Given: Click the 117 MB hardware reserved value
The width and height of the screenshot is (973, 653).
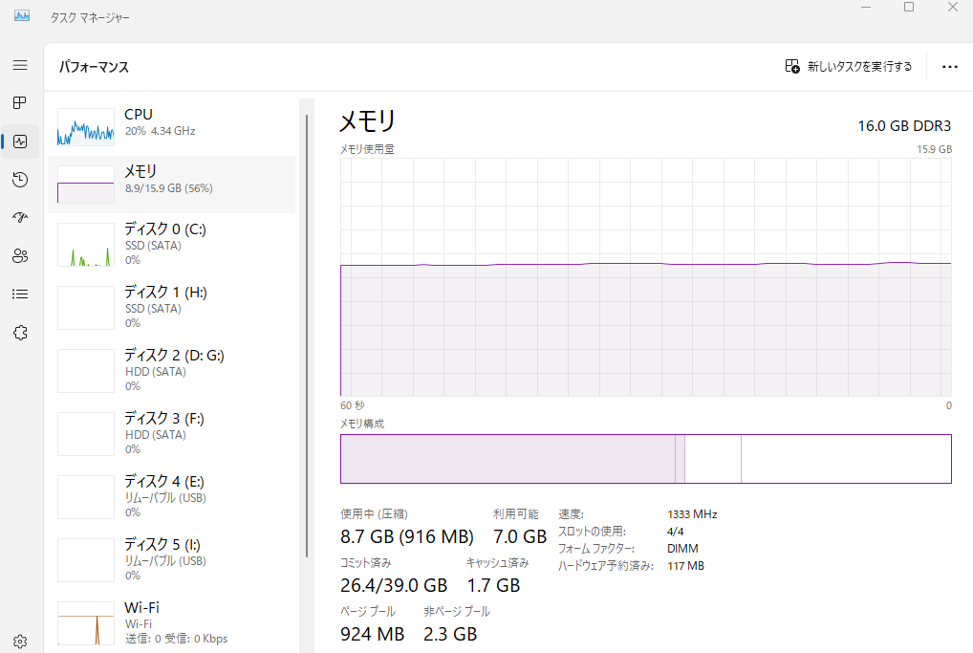Looking at the screenshot, I should (x=685, y=566).
